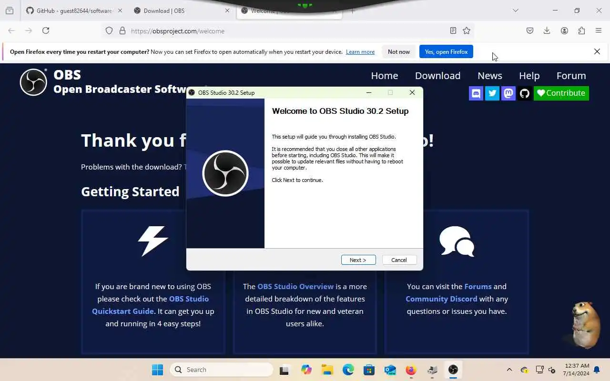Click Yes, open Firefox button
610x381 pixels.
coord(446,52)
